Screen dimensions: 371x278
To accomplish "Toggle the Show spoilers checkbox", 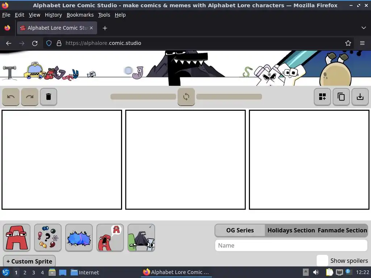I will pos(322,261).
